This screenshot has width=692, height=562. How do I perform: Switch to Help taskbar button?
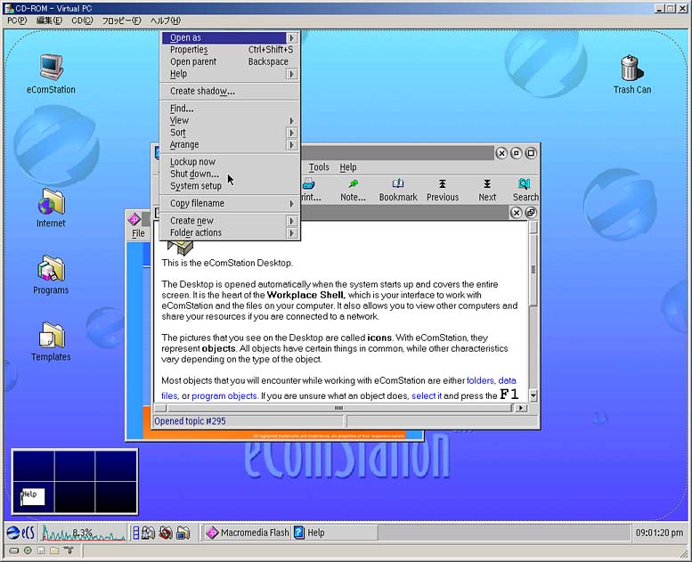pos(336,533)
